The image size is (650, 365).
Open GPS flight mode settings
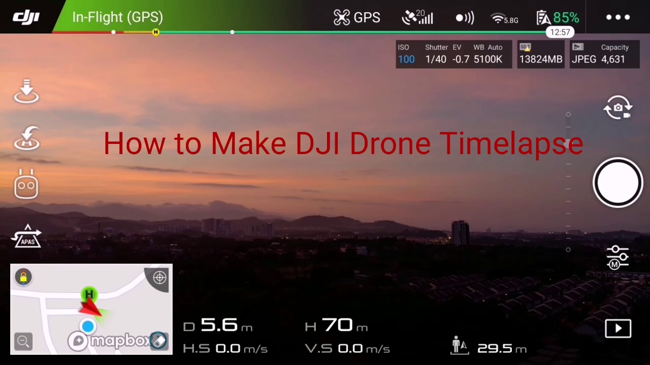click(357, 18)
